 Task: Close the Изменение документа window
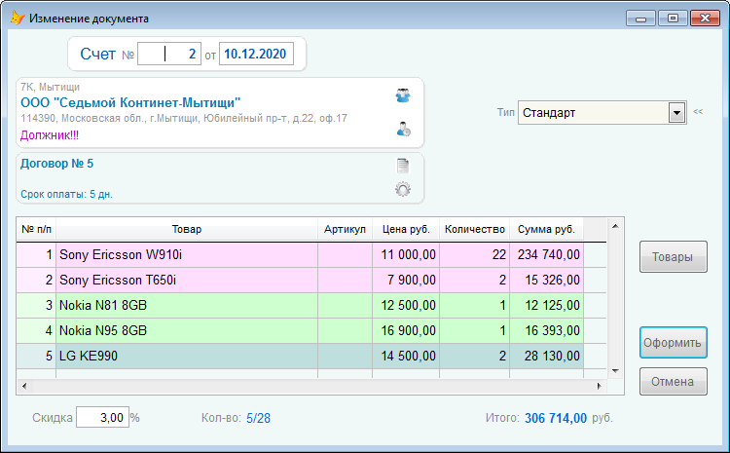click(706, 19)
